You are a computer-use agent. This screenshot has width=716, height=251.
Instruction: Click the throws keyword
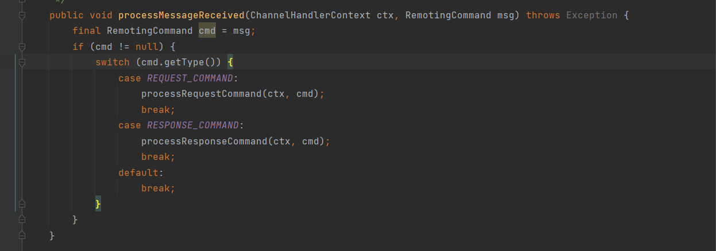[x=543, y=15]
